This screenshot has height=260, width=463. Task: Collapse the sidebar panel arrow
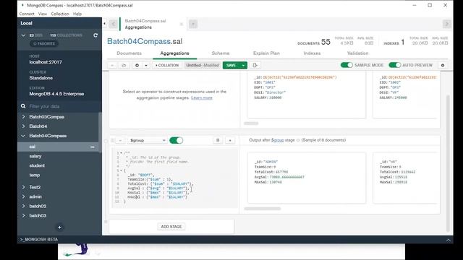[104, 24]
